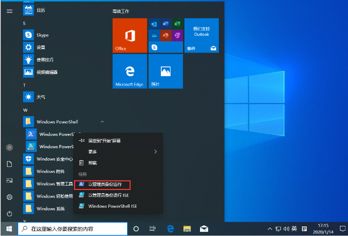
Task: Expand the Windows 管理工具 folder
Action: (x=48, y=184)
